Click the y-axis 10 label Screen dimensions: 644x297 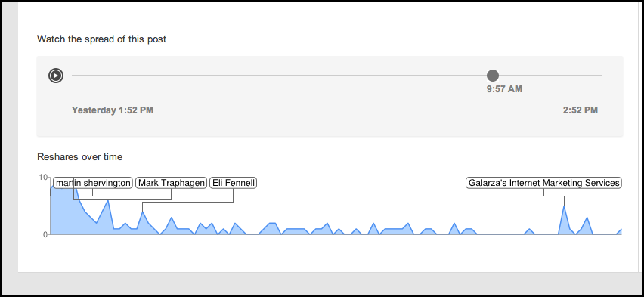pos(43,177)
